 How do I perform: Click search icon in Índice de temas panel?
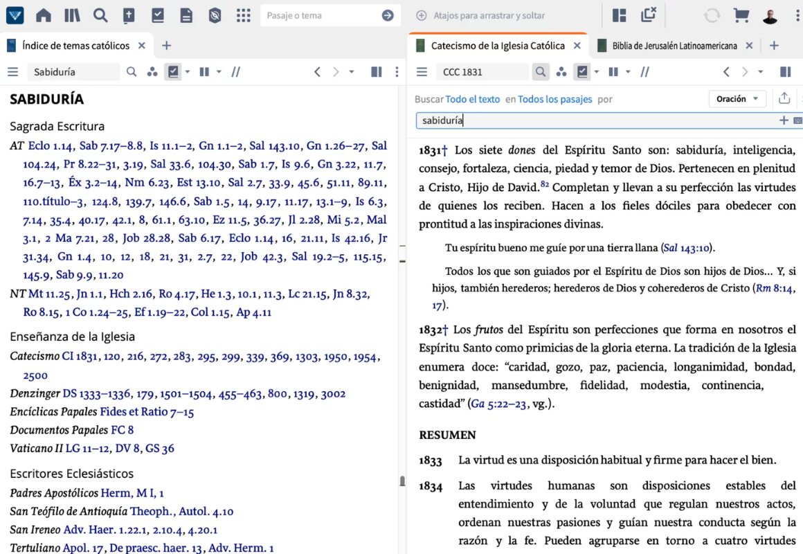pos(132,72)
